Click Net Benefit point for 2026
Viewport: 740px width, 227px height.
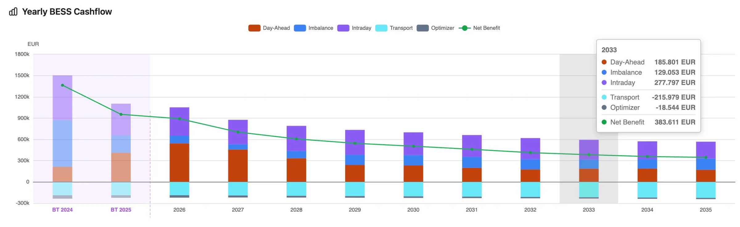coord(179,119)
